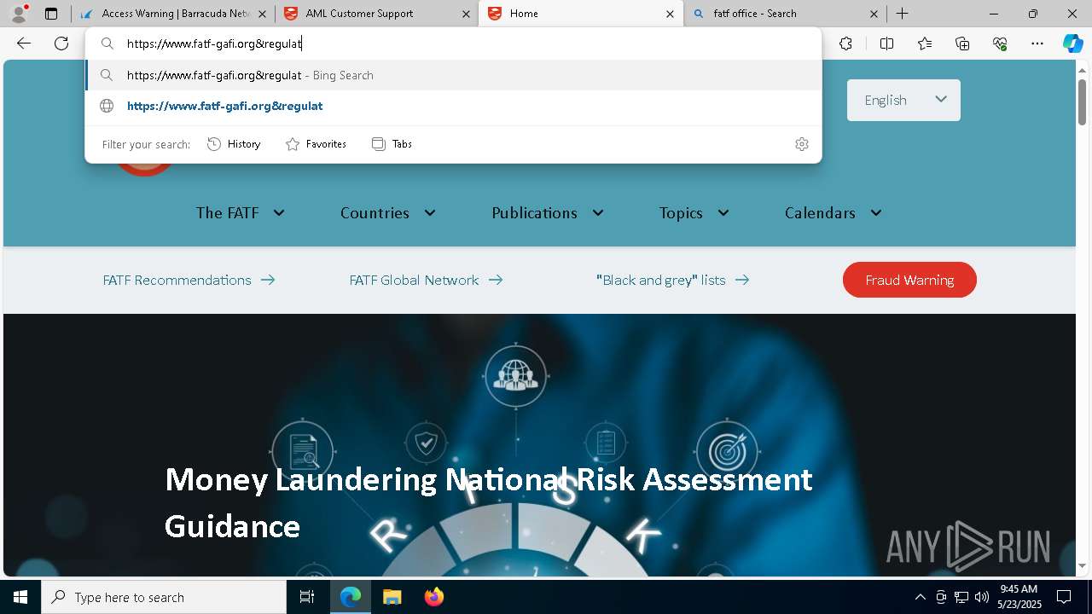Viewport: 1092px width, 614px height.
Task: Expand the Topics menu
Action: coord(694,213)
